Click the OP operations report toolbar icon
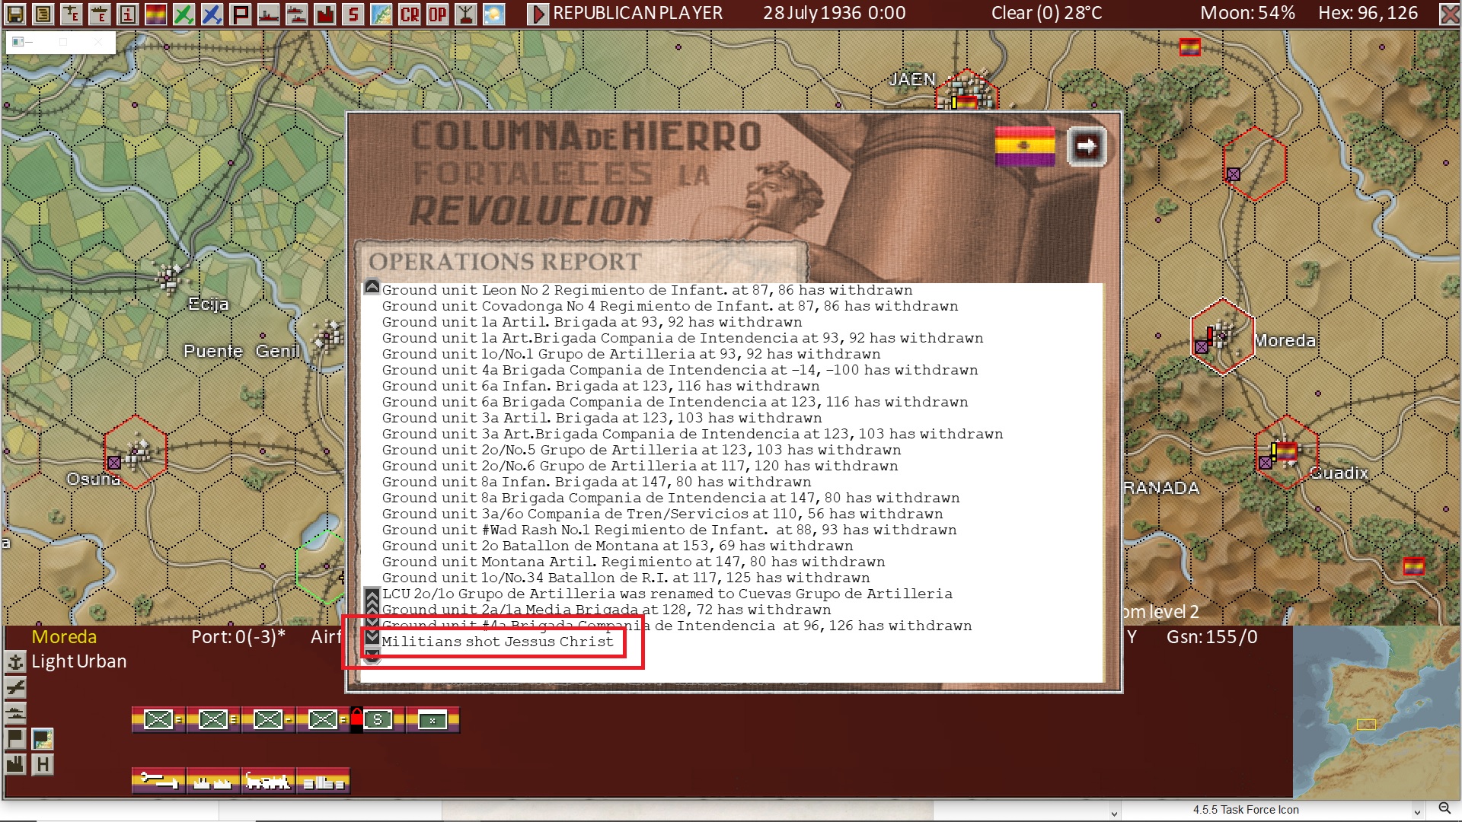The height and width of the screenshot is (822, 1462). (438, 14)
